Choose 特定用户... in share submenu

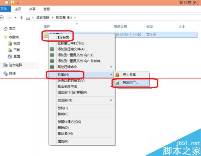point(131,83)
